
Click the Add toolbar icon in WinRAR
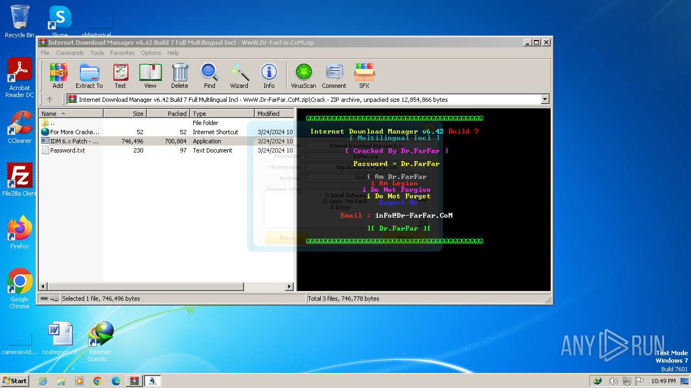(58, 76)
